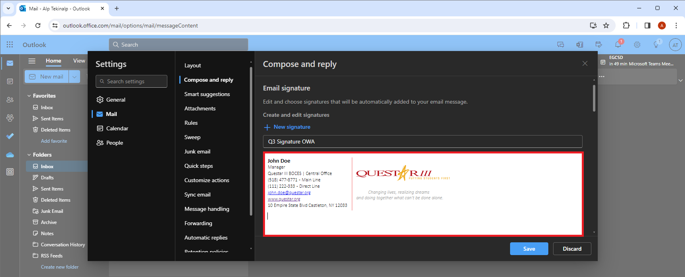Create a New signature
Screen dimensions: 685x277
point(287,127)
